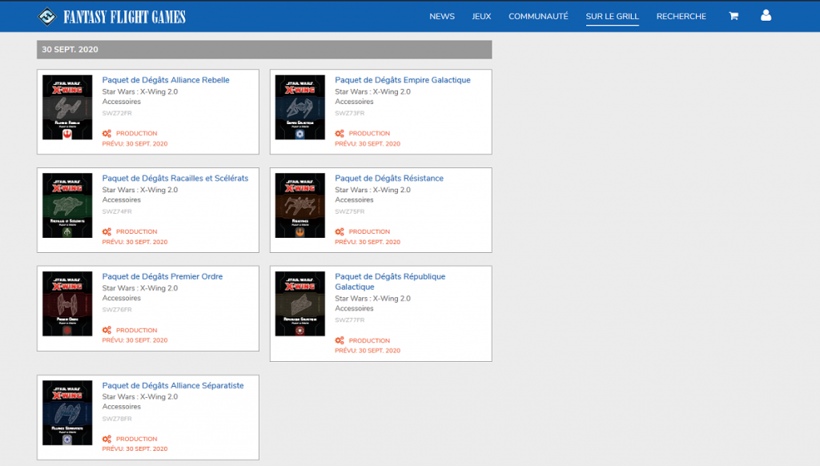The height and width of the screenshot is (466, 820).
Task: Open the Jeux menu
Action: [481, 17]
